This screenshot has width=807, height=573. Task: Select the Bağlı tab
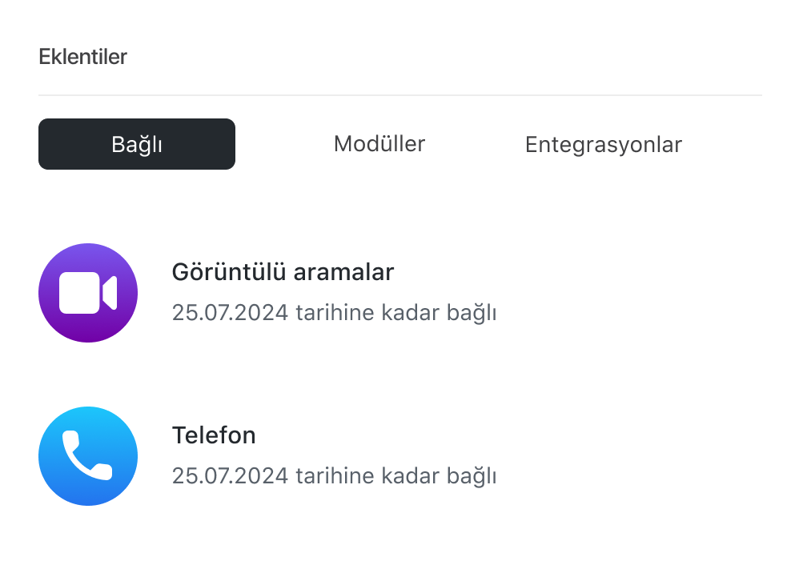pos(137,144)
